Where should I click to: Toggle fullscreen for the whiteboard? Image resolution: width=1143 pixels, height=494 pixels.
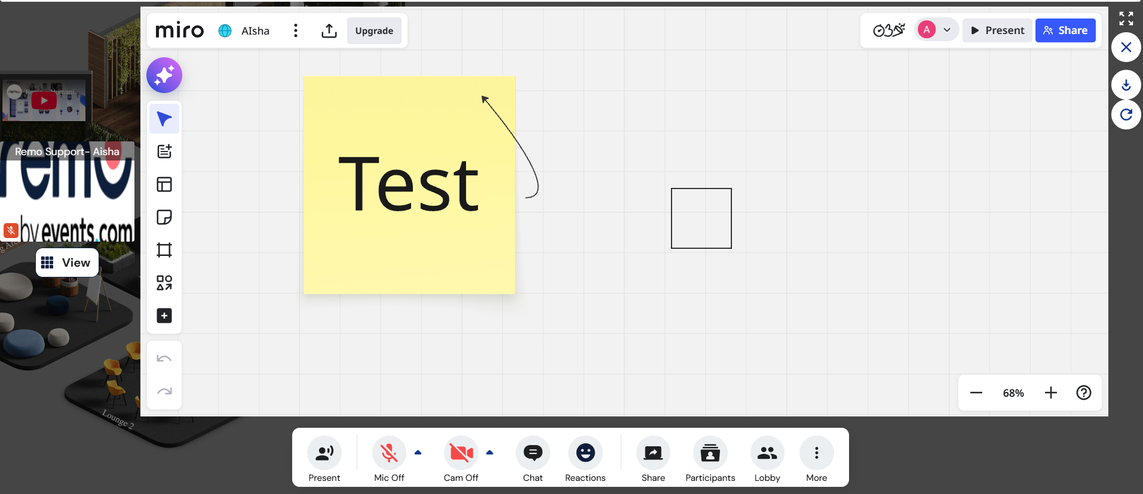[x=1126, y=18]
